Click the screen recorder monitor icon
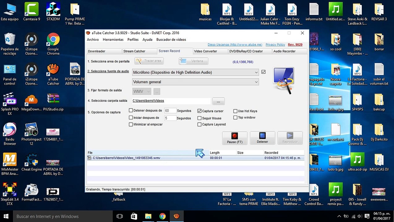394x222 pixels. tap(283, 80)
